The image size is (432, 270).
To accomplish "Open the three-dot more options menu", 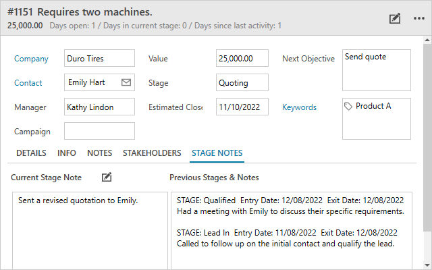I will coord(418,18).
